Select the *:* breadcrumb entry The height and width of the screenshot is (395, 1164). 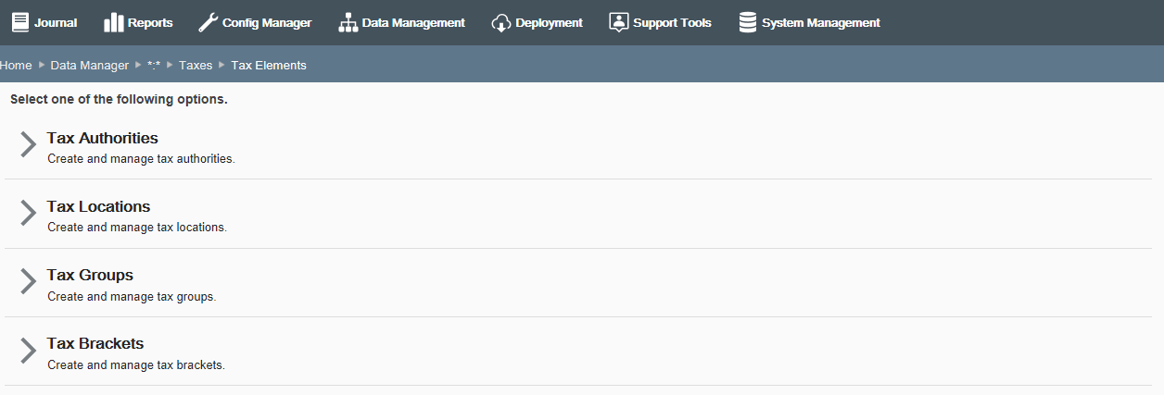[x=154, y=65]
